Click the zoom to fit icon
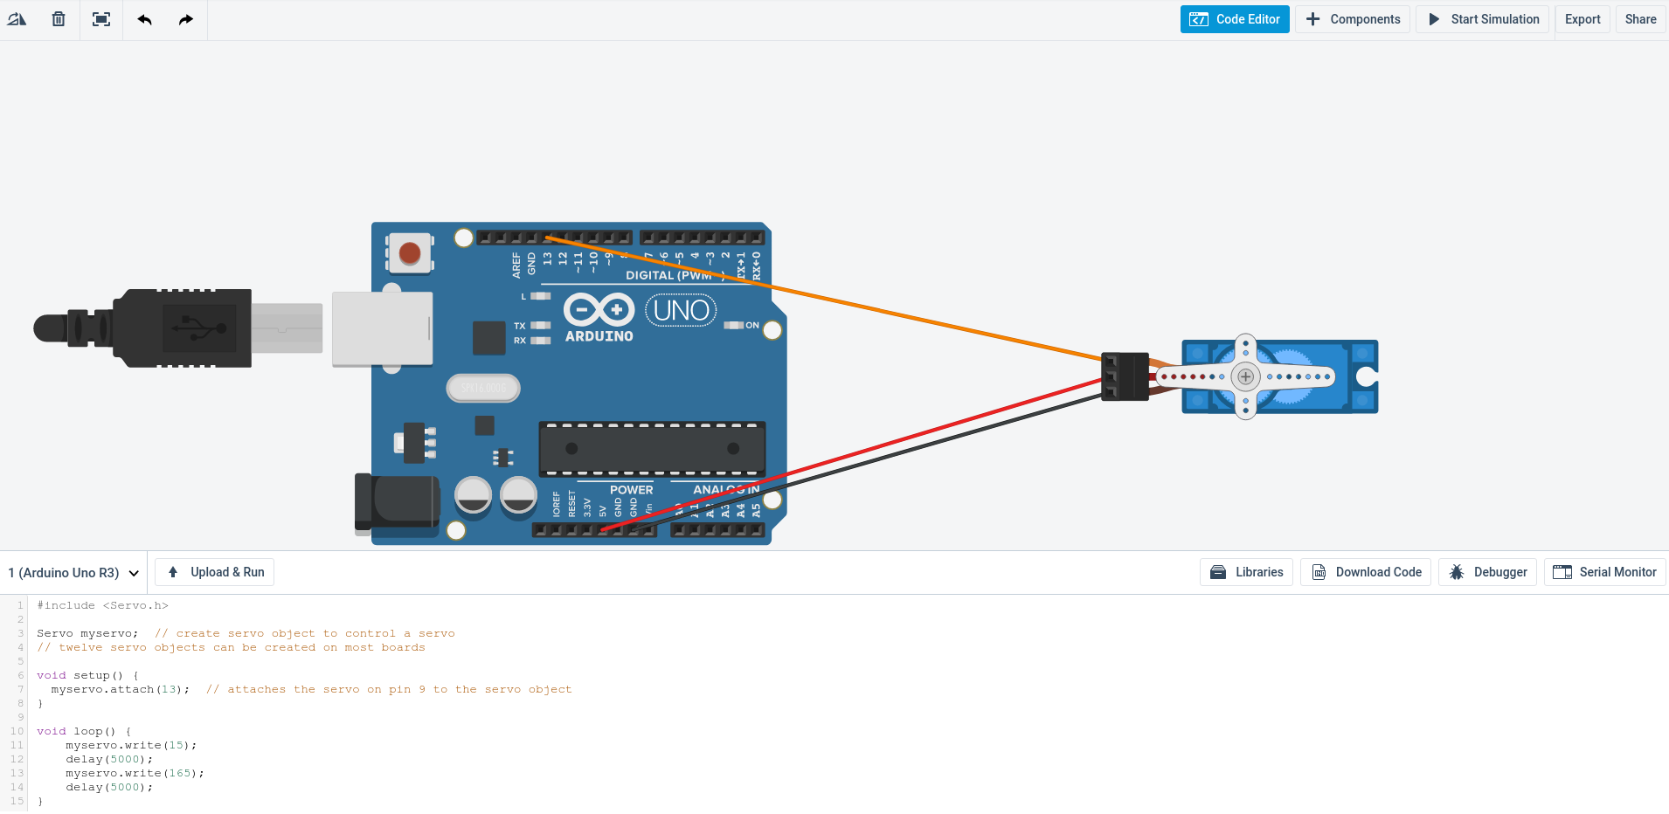Image resolution: width=1669 pixels, height=814 pixels. pos(101,19)
